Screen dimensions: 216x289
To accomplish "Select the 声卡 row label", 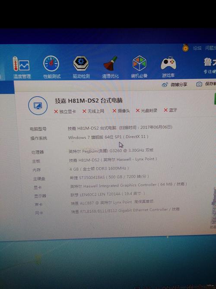I will (x=38, y=205).
